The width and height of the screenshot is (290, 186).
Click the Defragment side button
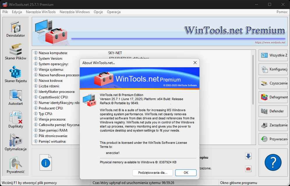point(273,97)
